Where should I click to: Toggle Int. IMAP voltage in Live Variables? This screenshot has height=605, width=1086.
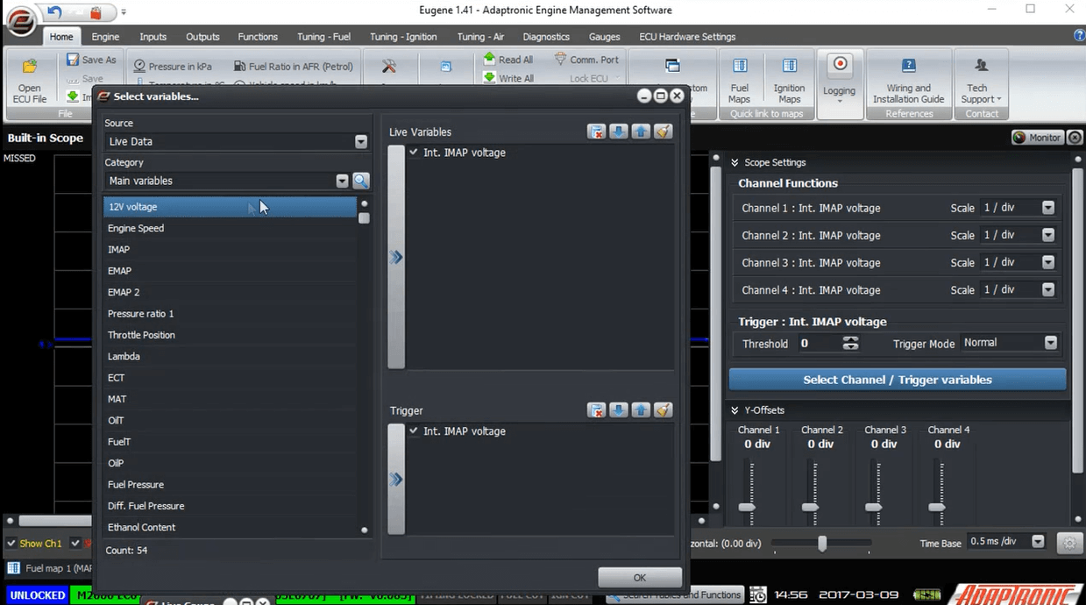pos(414,153)
